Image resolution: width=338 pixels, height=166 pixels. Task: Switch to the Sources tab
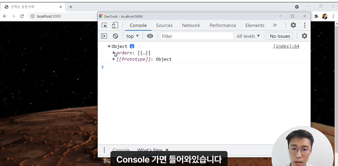coord(164,25)
